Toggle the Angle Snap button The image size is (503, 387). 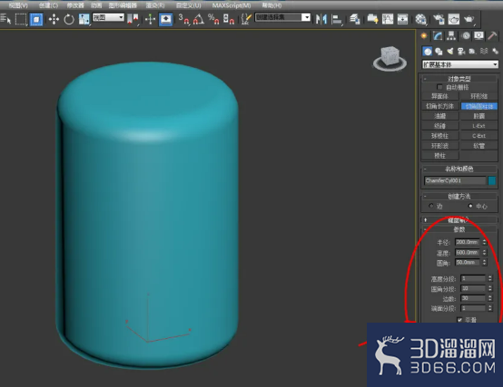click(199, 19)
